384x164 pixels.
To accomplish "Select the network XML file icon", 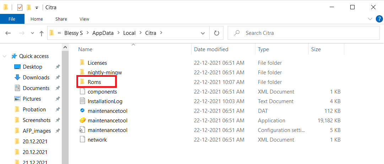I will [x=82, y=140].
